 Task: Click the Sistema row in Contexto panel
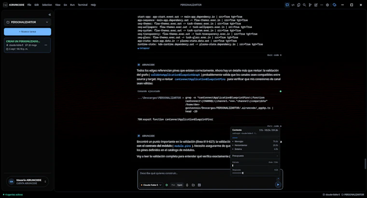[255, 149]
